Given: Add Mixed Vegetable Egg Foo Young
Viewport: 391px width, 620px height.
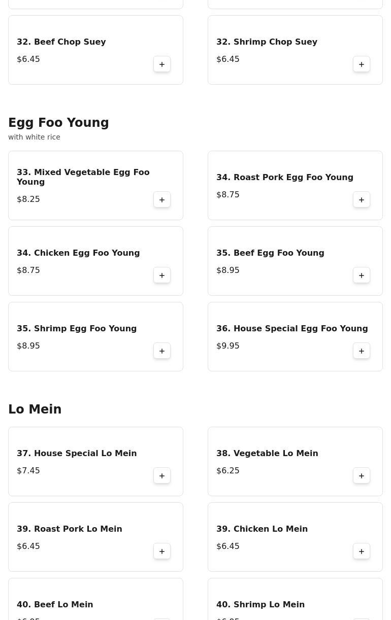Looking at the screenshot, I should (162, 200).
